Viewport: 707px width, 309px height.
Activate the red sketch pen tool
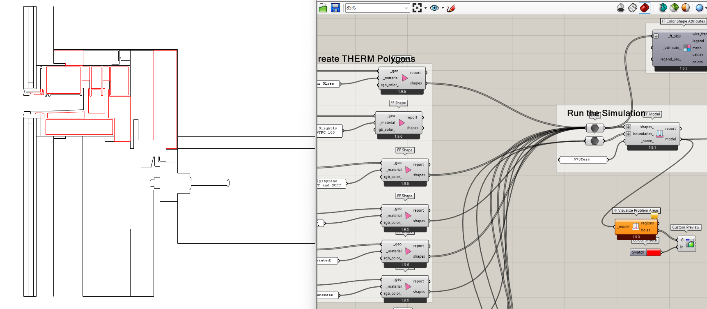point(451,8)
